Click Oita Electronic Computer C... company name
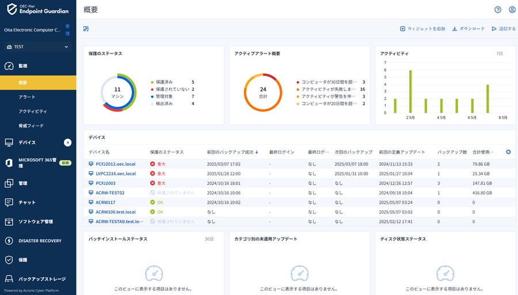Screen dimensions: 518x295 coord(32,30)
